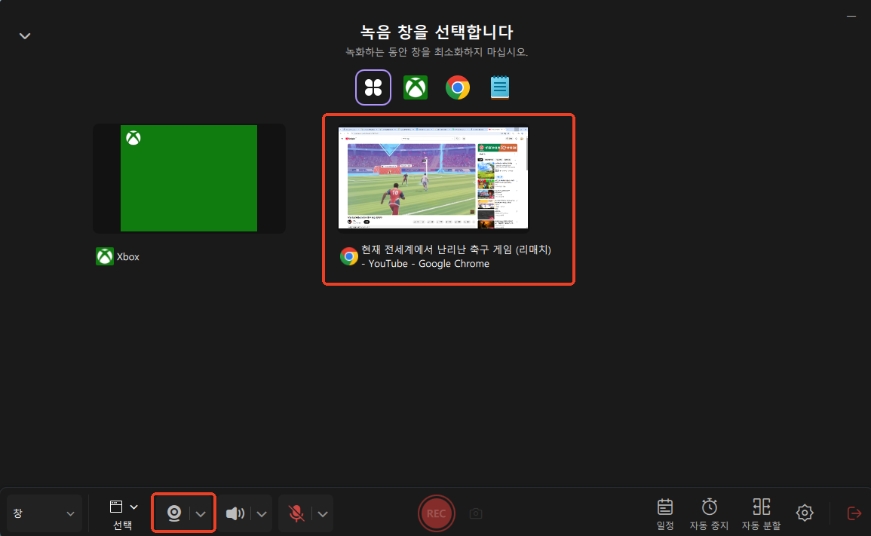The image size is (871, 536).
Task: Select the all-apps filter at top
Action: tap(373, 87)
